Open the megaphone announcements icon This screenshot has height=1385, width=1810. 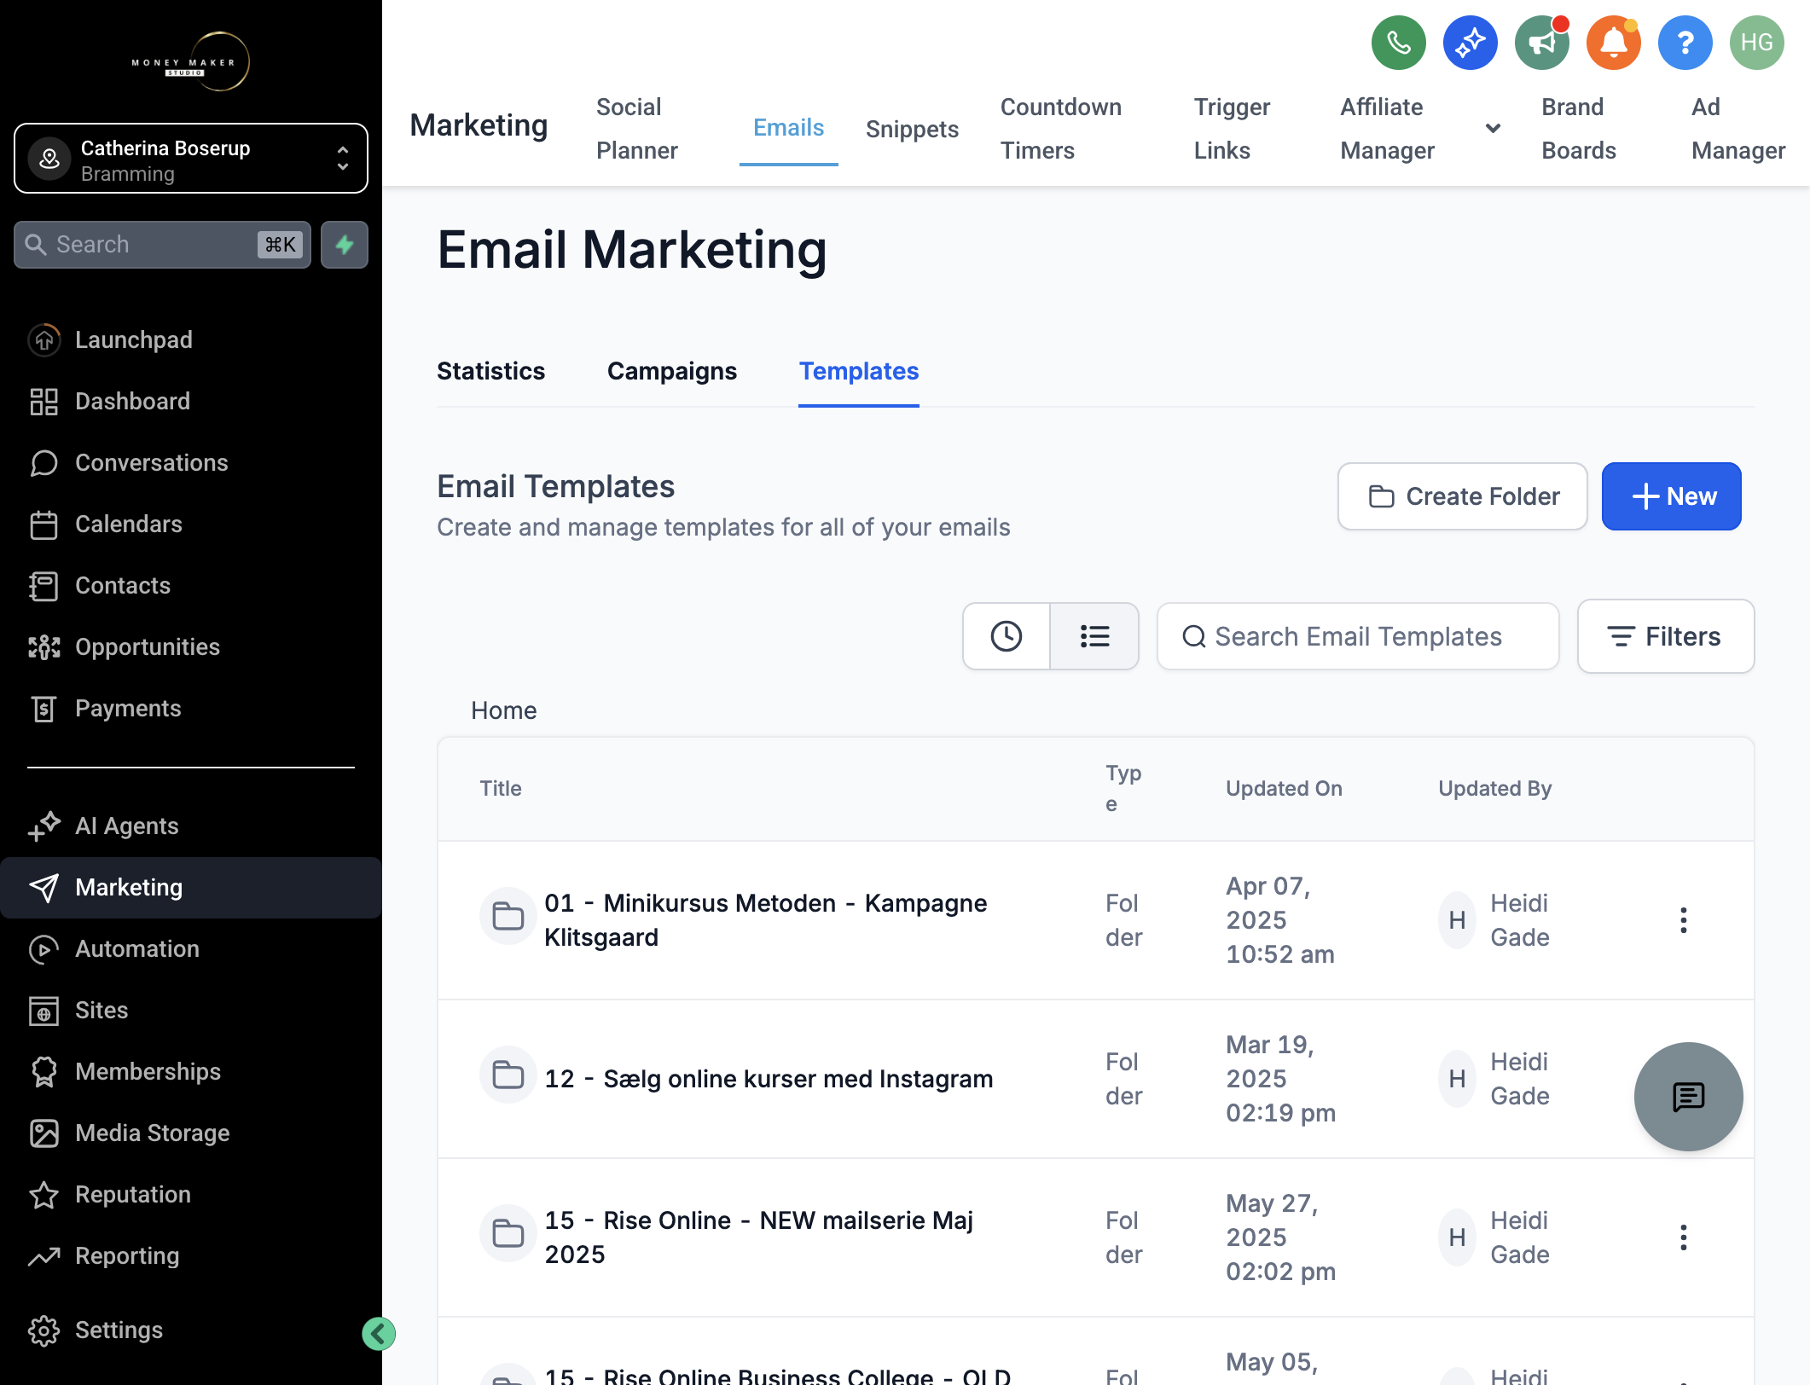tap(1541, 43)
